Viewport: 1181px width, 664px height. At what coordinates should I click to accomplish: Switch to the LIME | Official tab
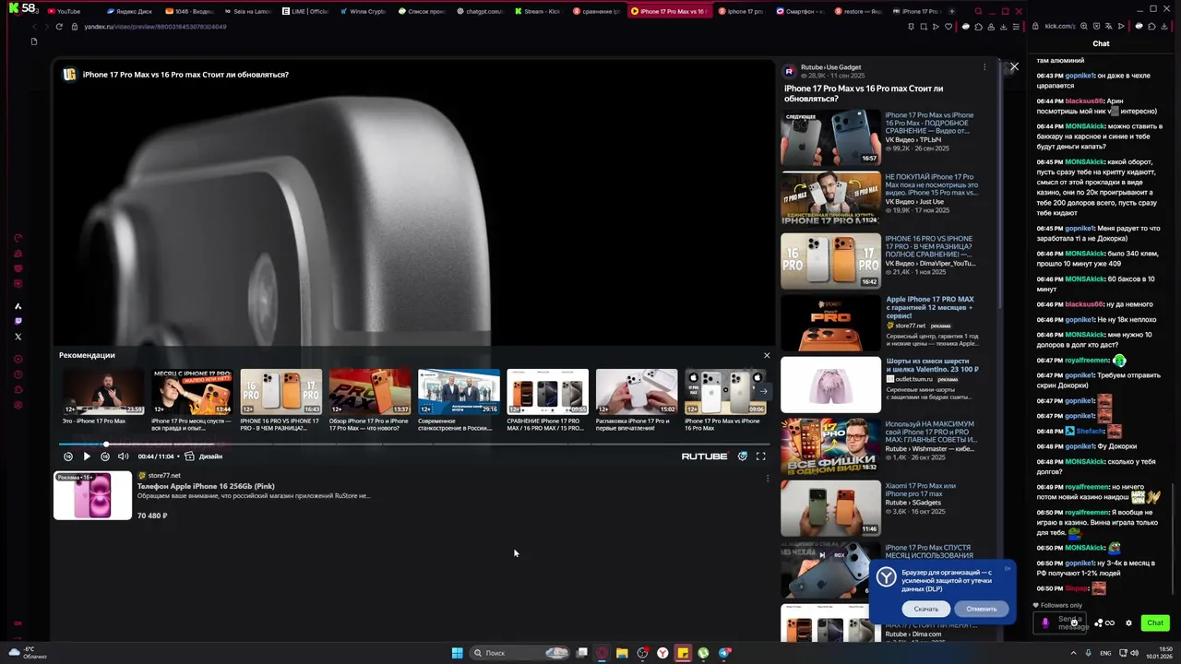(x=304, y=11)
